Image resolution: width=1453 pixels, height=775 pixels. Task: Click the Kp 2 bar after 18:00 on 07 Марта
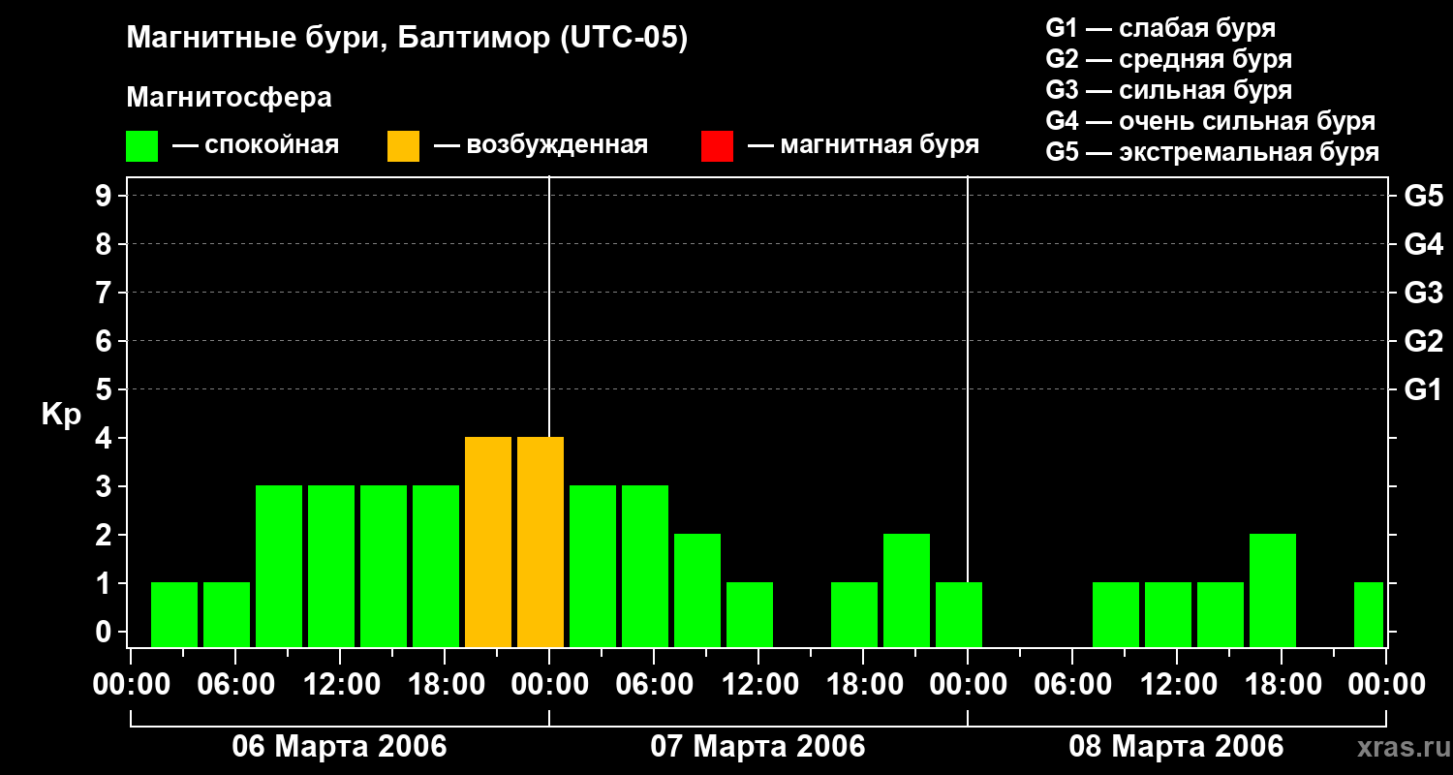pos(907,591)
